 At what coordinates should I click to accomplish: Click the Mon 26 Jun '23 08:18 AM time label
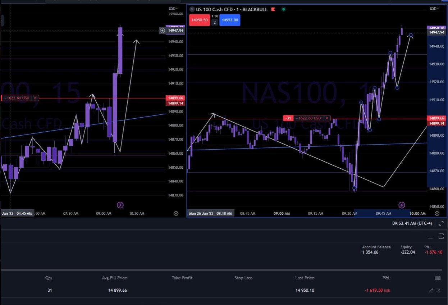pos(211,213)
